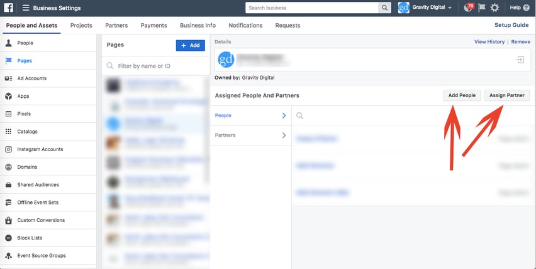Click the Pixels code icon
The height and width of the screenshot is (269, 536).
click(9, 113)
